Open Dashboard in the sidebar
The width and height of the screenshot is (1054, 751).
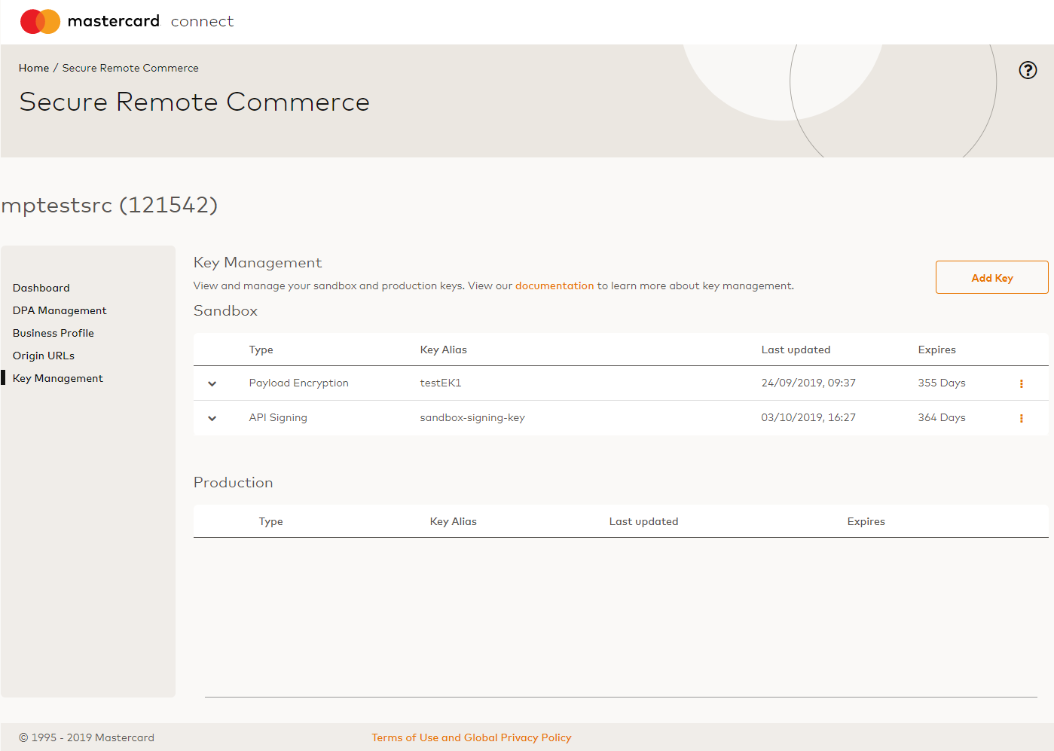coord(41,288)
